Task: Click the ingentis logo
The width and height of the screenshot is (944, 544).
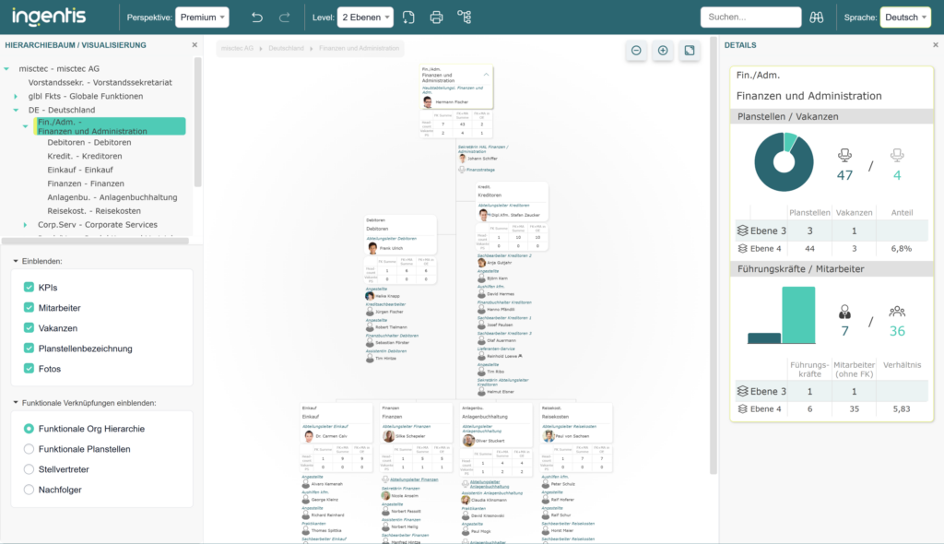Action: (x=50, y=17)
